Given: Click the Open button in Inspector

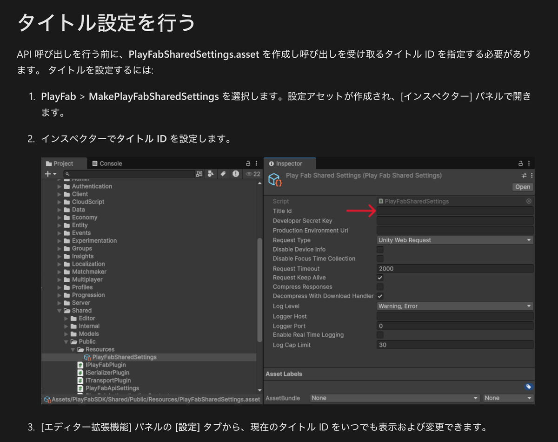Looking at the screenshot, I should [523, 187].
